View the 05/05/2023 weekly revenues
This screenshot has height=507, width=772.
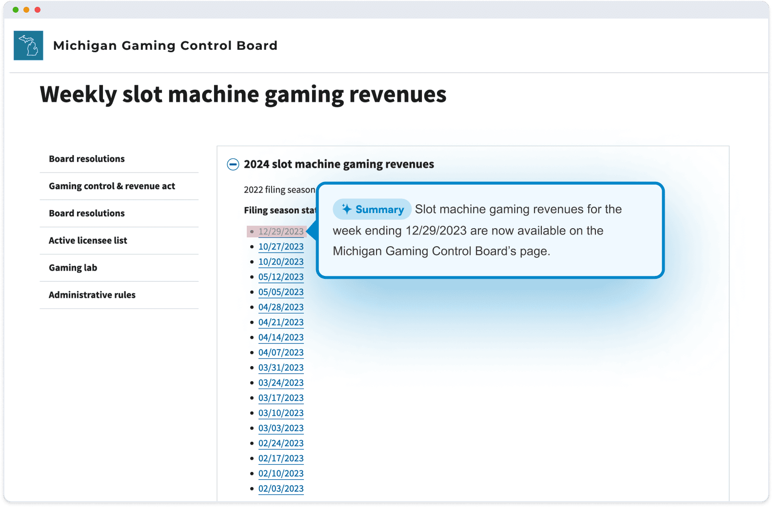281,292
